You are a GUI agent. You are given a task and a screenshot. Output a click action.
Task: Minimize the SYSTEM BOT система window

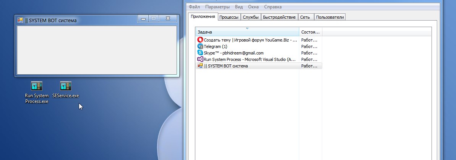click(143, 19)
